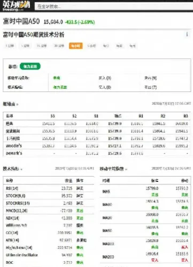Click the index price 15,684.0

[53, 22]
